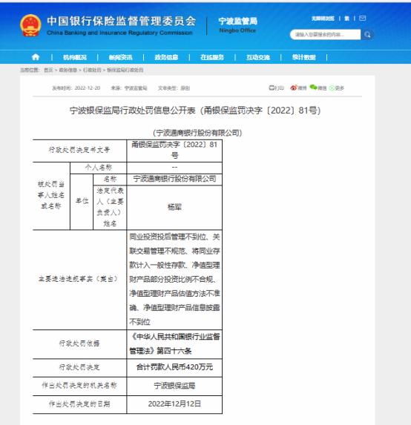
Task: Click the 被处罚当事人姓名或名称 label cell
Action: [x=51, y=195]
